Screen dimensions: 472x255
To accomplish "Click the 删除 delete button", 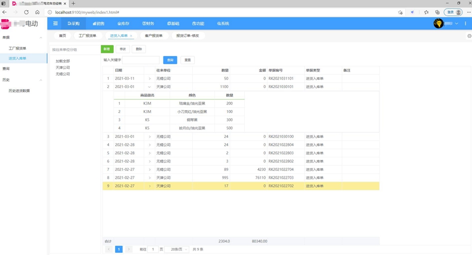I will coord(139,49).
